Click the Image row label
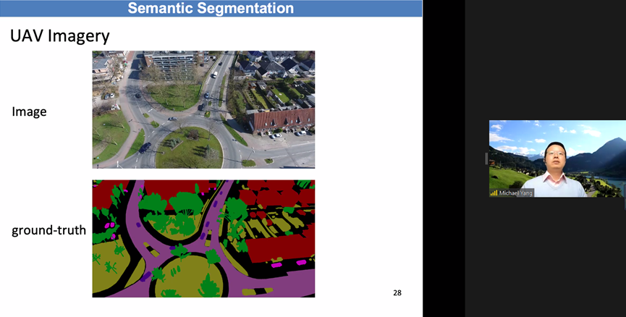 [29, 111]
